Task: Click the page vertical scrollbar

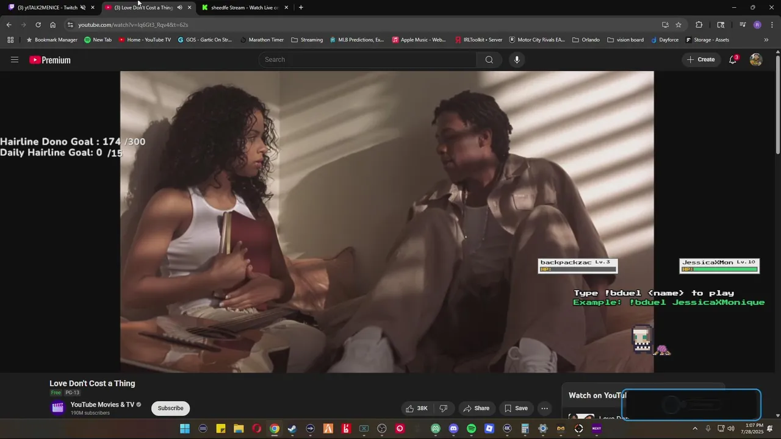Action: (x=777, y=104)
